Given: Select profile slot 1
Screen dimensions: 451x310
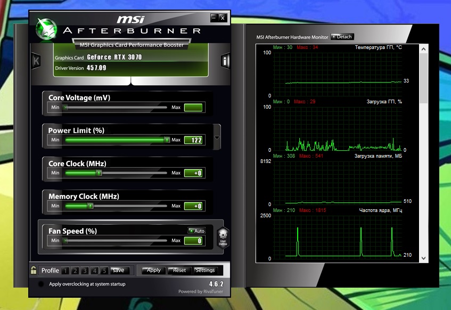Looking at the screenshot, I should pos(65,271).
